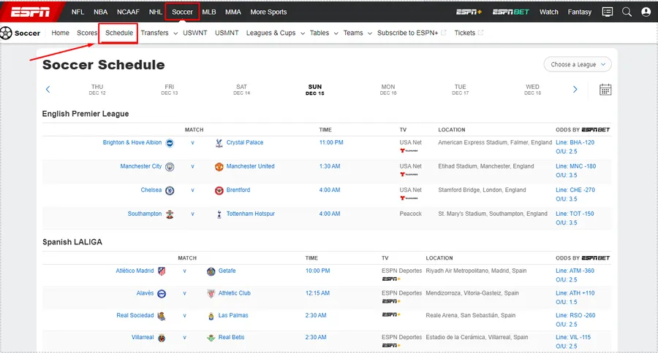Viewport: 658px width, 353px height.
Task: Click the soccer ball icon
Action: coord(6,33)
